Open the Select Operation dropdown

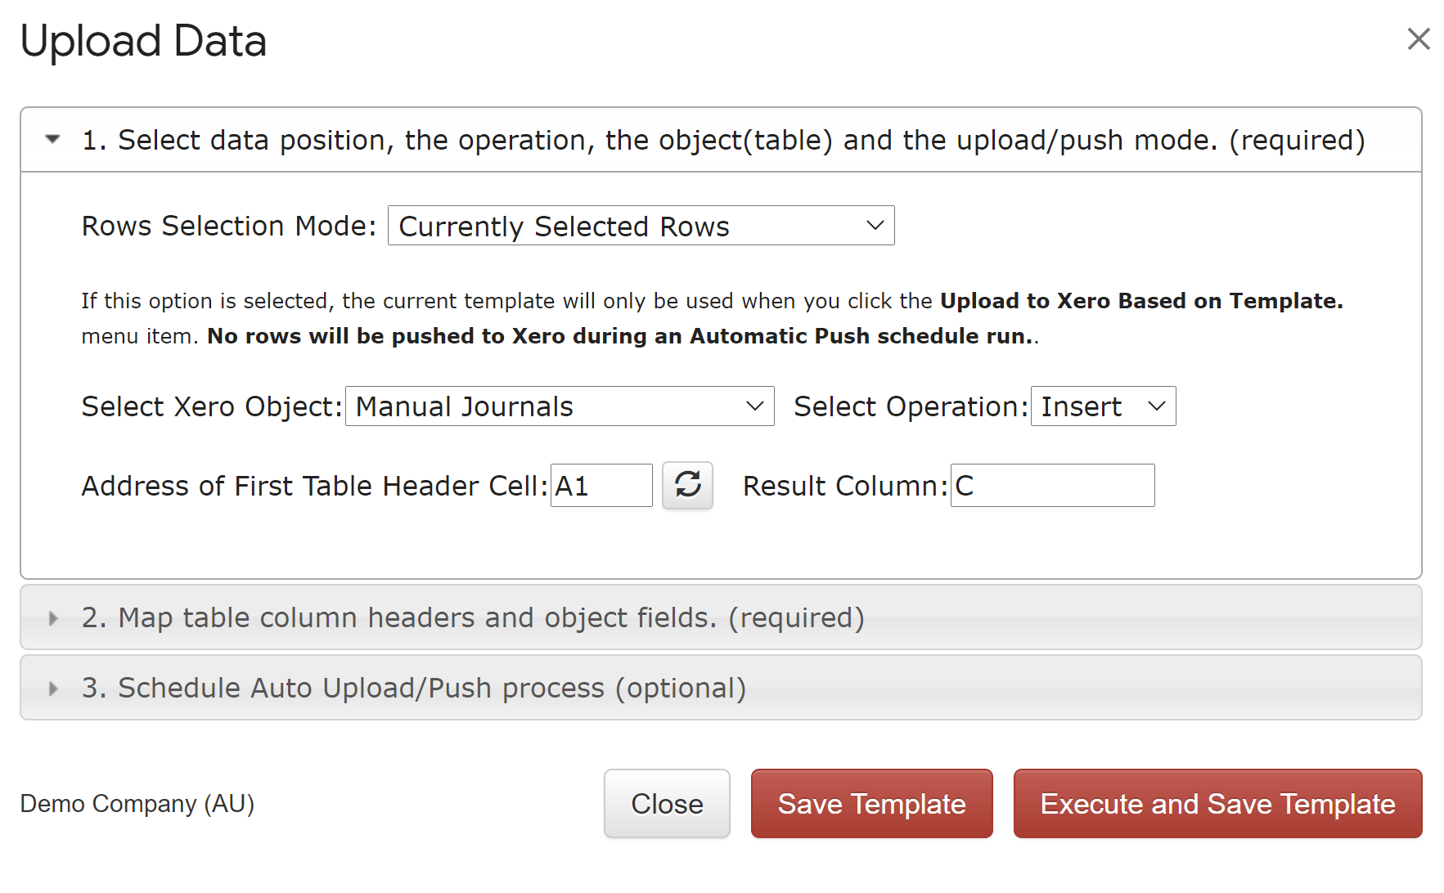point(1103,406)
